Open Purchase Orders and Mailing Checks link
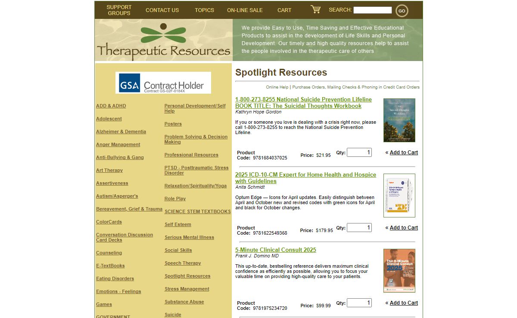The height and width of the screenshot is (318, 517). point(356,87)
